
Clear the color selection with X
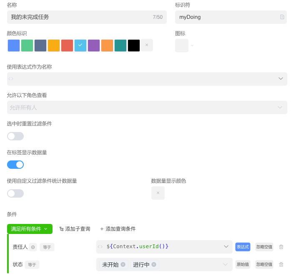(x=147, y=45)
